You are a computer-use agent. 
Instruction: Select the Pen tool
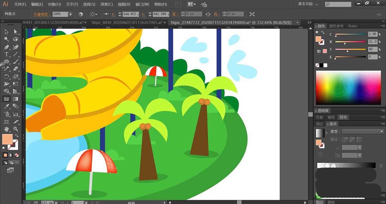coord(6,47)
